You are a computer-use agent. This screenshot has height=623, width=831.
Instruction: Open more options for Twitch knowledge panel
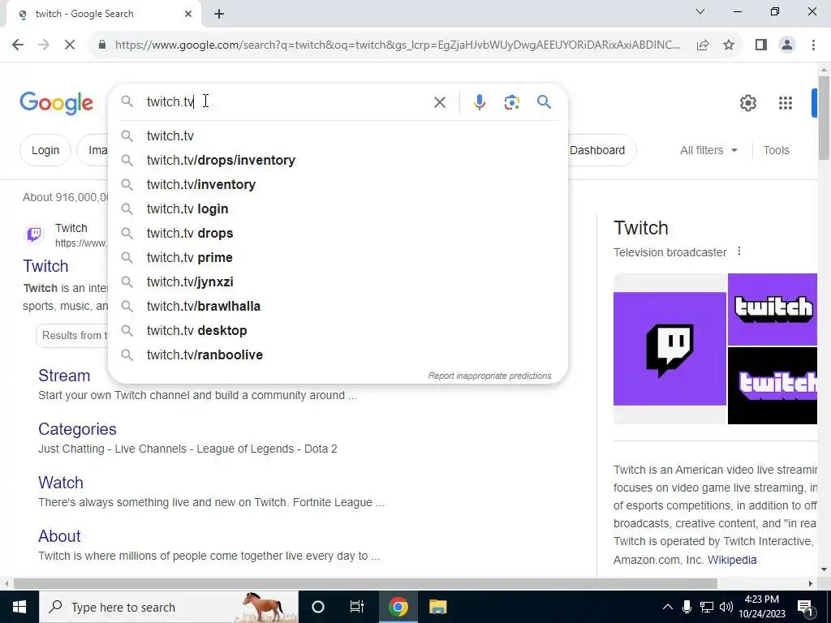click(x=739, y=251)
